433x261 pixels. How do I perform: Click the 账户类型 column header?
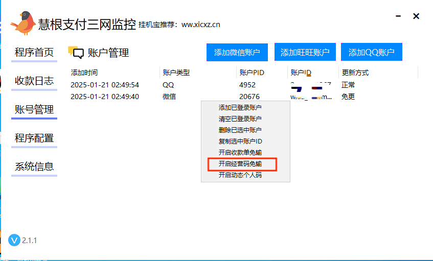[x=198, y=73]
